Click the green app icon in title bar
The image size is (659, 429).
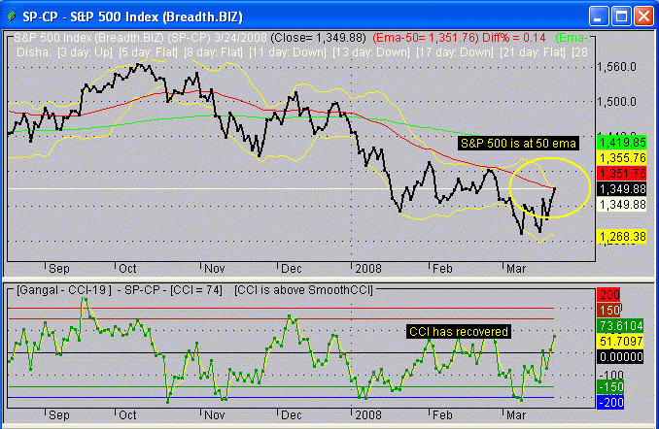13,16
